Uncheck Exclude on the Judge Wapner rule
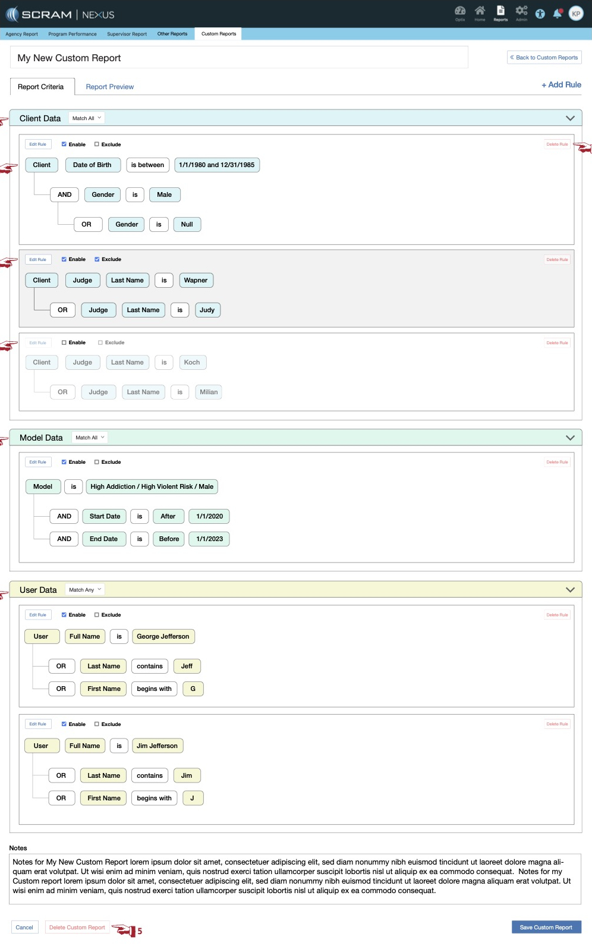The image size is (592, 949). [97, 259]
